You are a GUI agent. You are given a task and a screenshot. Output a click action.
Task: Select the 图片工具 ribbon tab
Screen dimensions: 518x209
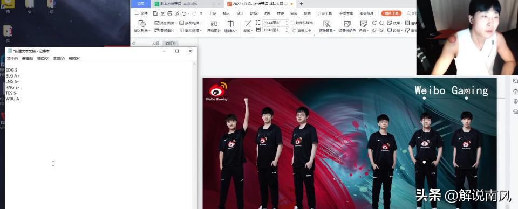pos(392,13)
